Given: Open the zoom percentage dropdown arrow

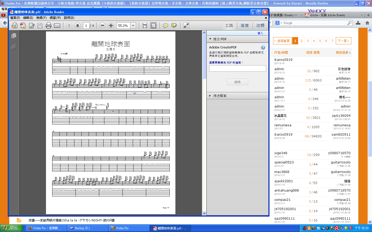Looking at the screenshot, I should click(x=133, y=26).
